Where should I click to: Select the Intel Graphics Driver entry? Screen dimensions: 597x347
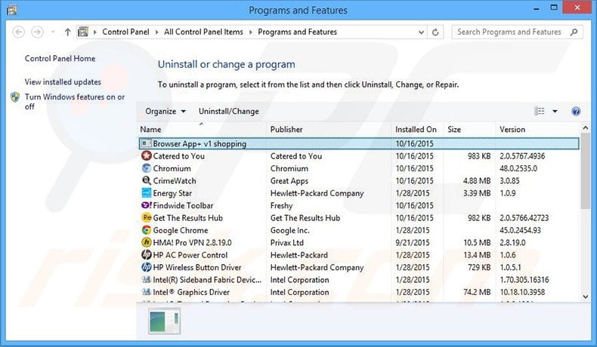191,292
